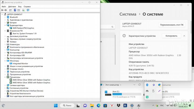Screen dimensions: 194x109
Task: Click the update driver software toolbar icon
Action: (x=23, y=10)
